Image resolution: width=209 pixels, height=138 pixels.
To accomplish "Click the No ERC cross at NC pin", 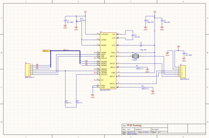I will click(94, 80).
